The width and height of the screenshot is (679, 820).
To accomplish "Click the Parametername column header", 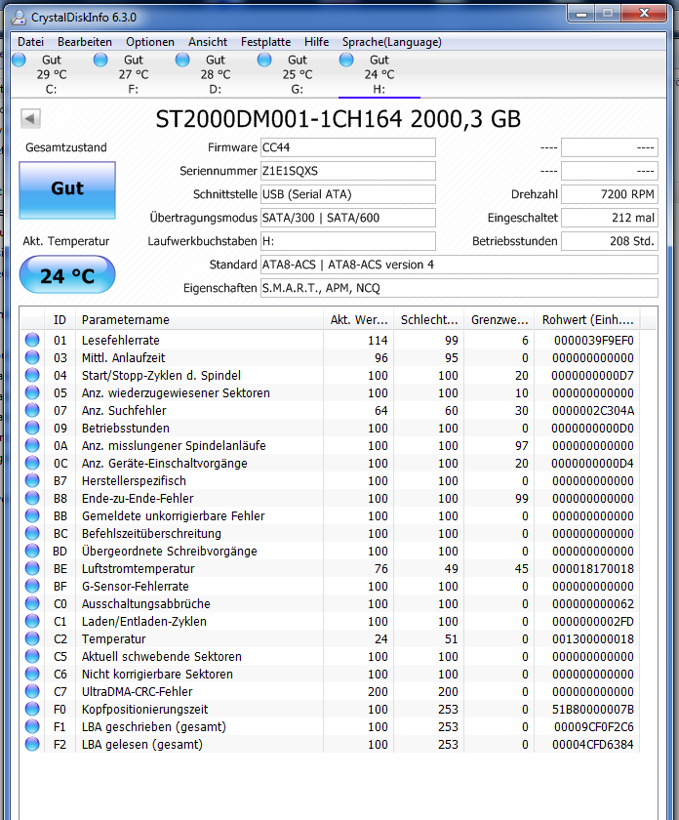I will click(x=199, y=319).
